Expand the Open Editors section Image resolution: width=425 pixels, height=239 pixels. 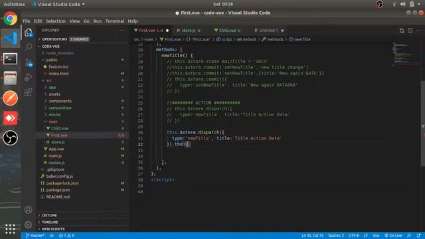click(x=82, y=39)
